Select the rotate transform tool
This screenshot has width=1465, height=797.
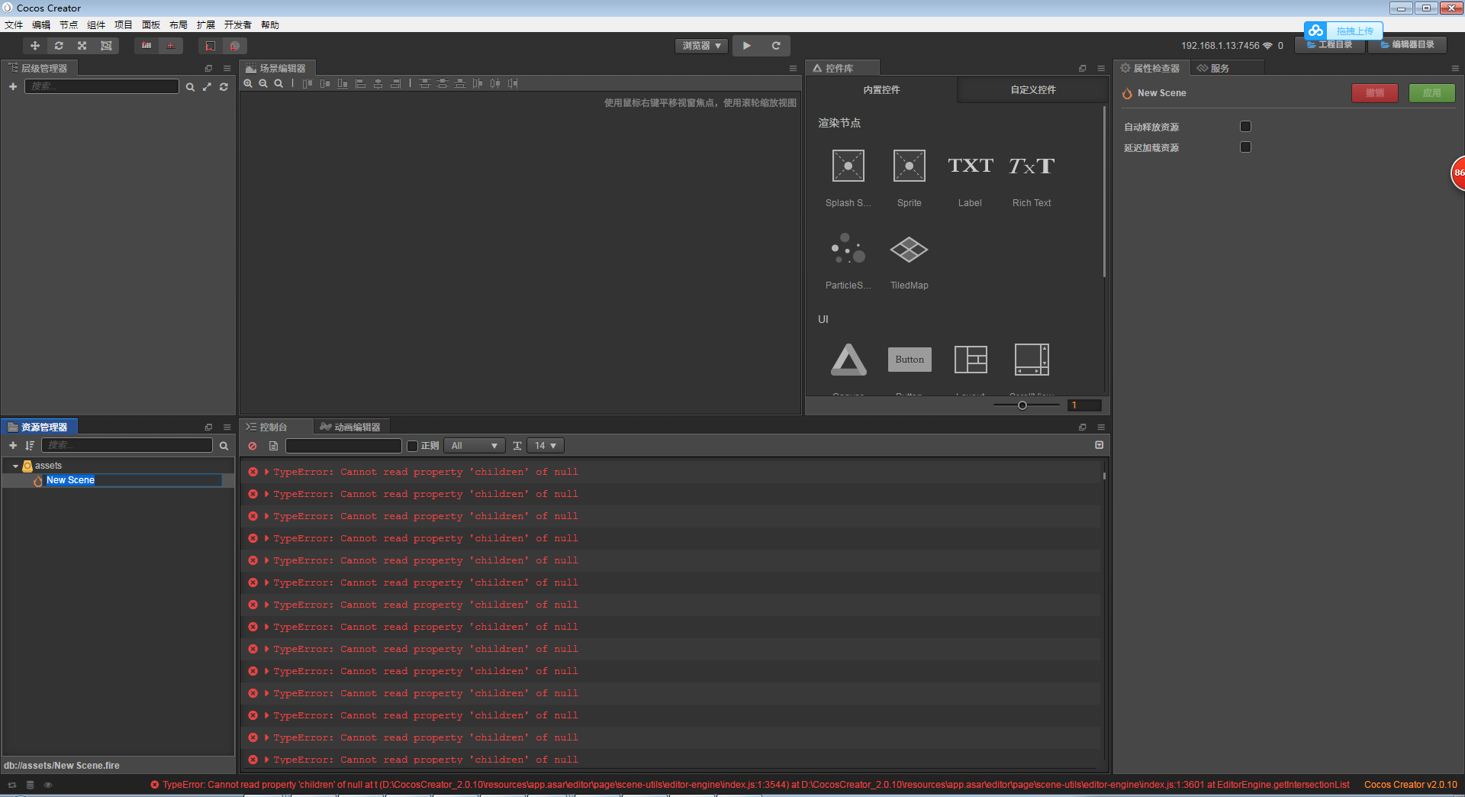[x=59, y=46]
